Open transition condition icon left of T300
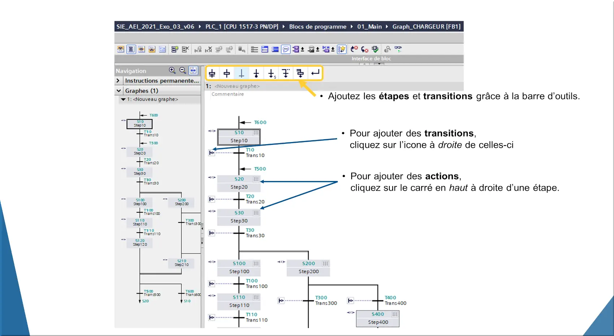The image size is (614, 336). pyautogui.click(x=281, y=300)
